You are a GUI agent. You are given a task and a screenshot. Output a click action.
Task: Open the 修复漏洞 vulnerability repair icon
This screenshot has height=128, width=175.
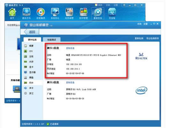coord(41,14)
